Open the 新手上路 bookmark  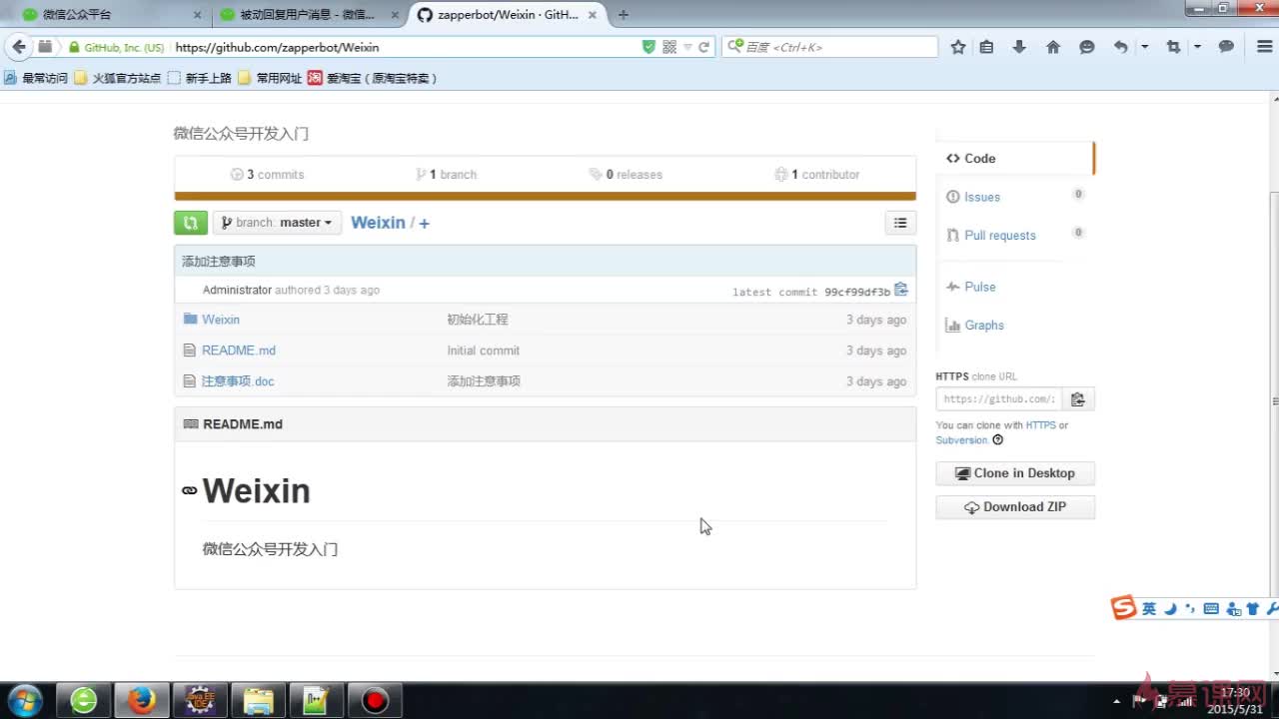199,78
